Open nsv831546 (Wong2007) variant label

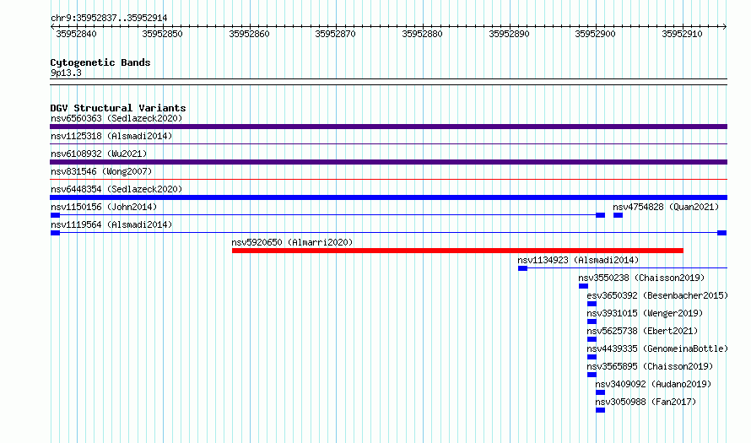coord(101,171)
